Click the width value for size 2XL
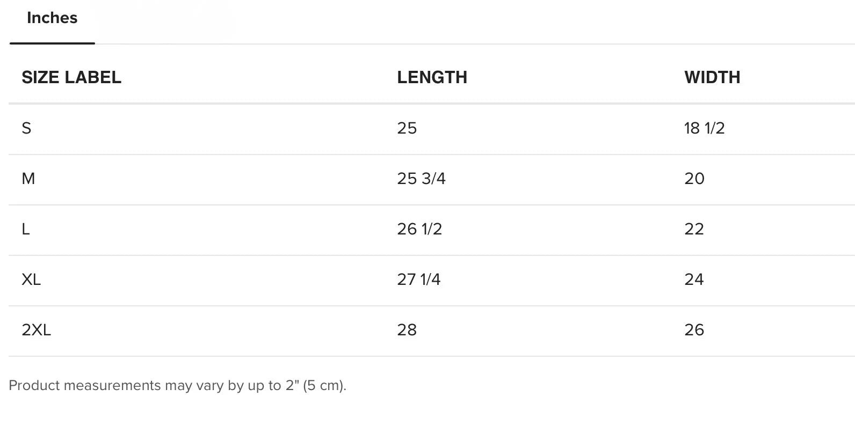The height and width of the screenshot is (426, 855). (694, 330)
